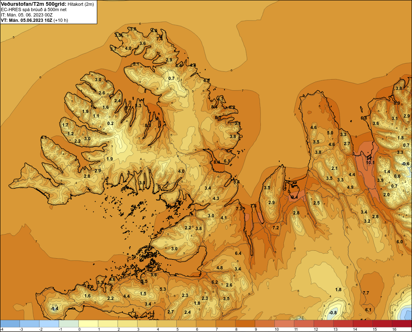The width and height of the screenshot is (412, 332).
Task: Click the 7.2 temperature value
Action: pyautogui.click(x=276, y=228)
